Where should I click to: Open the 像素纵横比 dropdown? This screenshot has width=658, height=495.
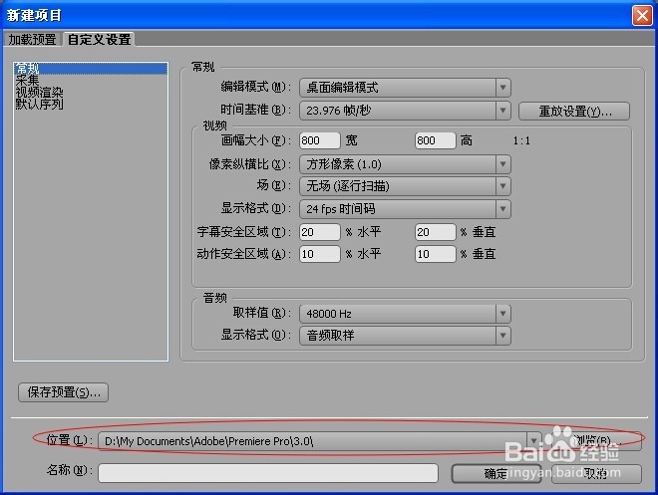click(405, 164)
